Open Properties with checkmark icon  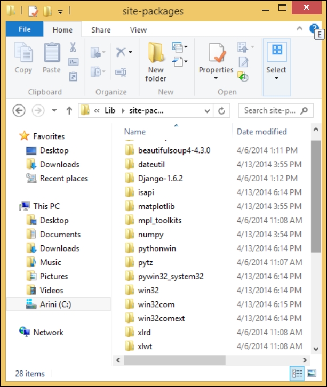click(x=217, y=52)
